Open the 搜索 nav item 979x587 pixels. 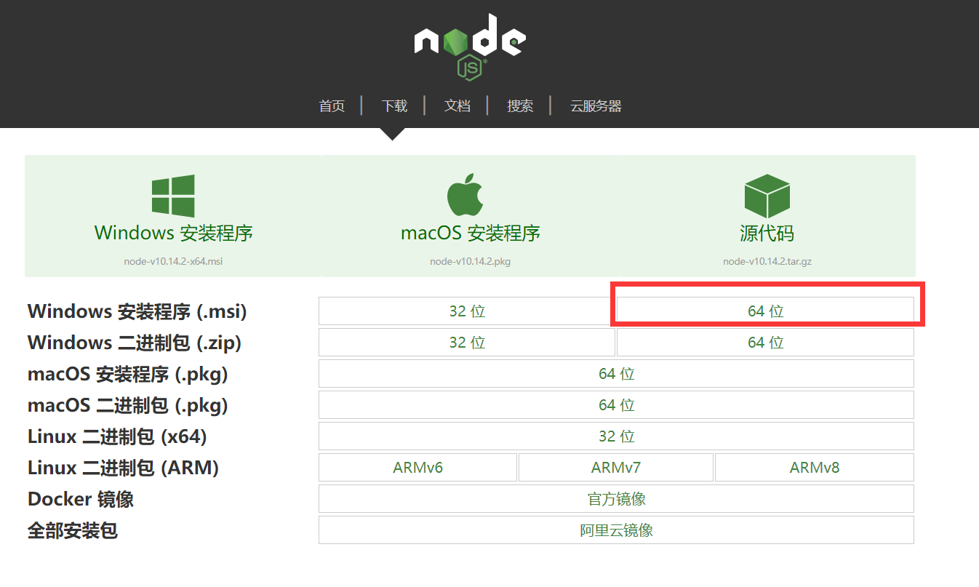(x=520, y=106)
